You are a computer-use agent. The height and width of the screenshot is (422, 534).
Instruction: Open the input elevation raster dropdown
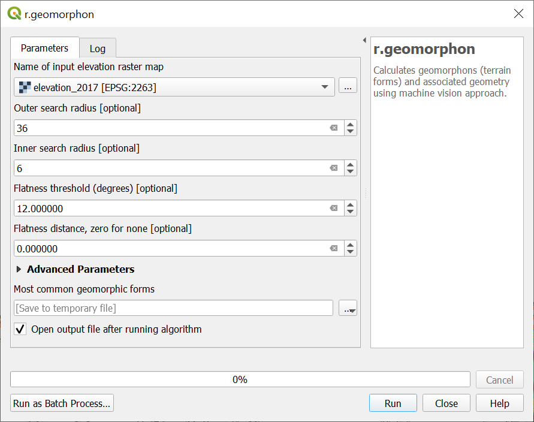[325, 87]
